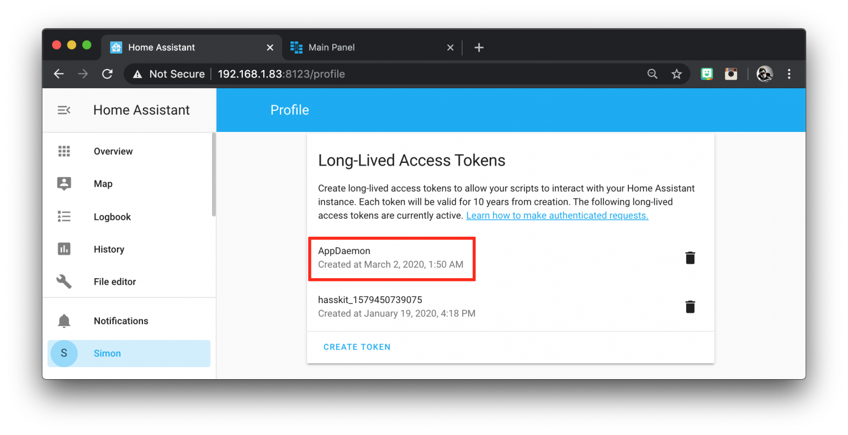Image resolution: width=848 pixels, height=435 pixels.
Task: Select the Simon user profile entry
Action: 108,353
